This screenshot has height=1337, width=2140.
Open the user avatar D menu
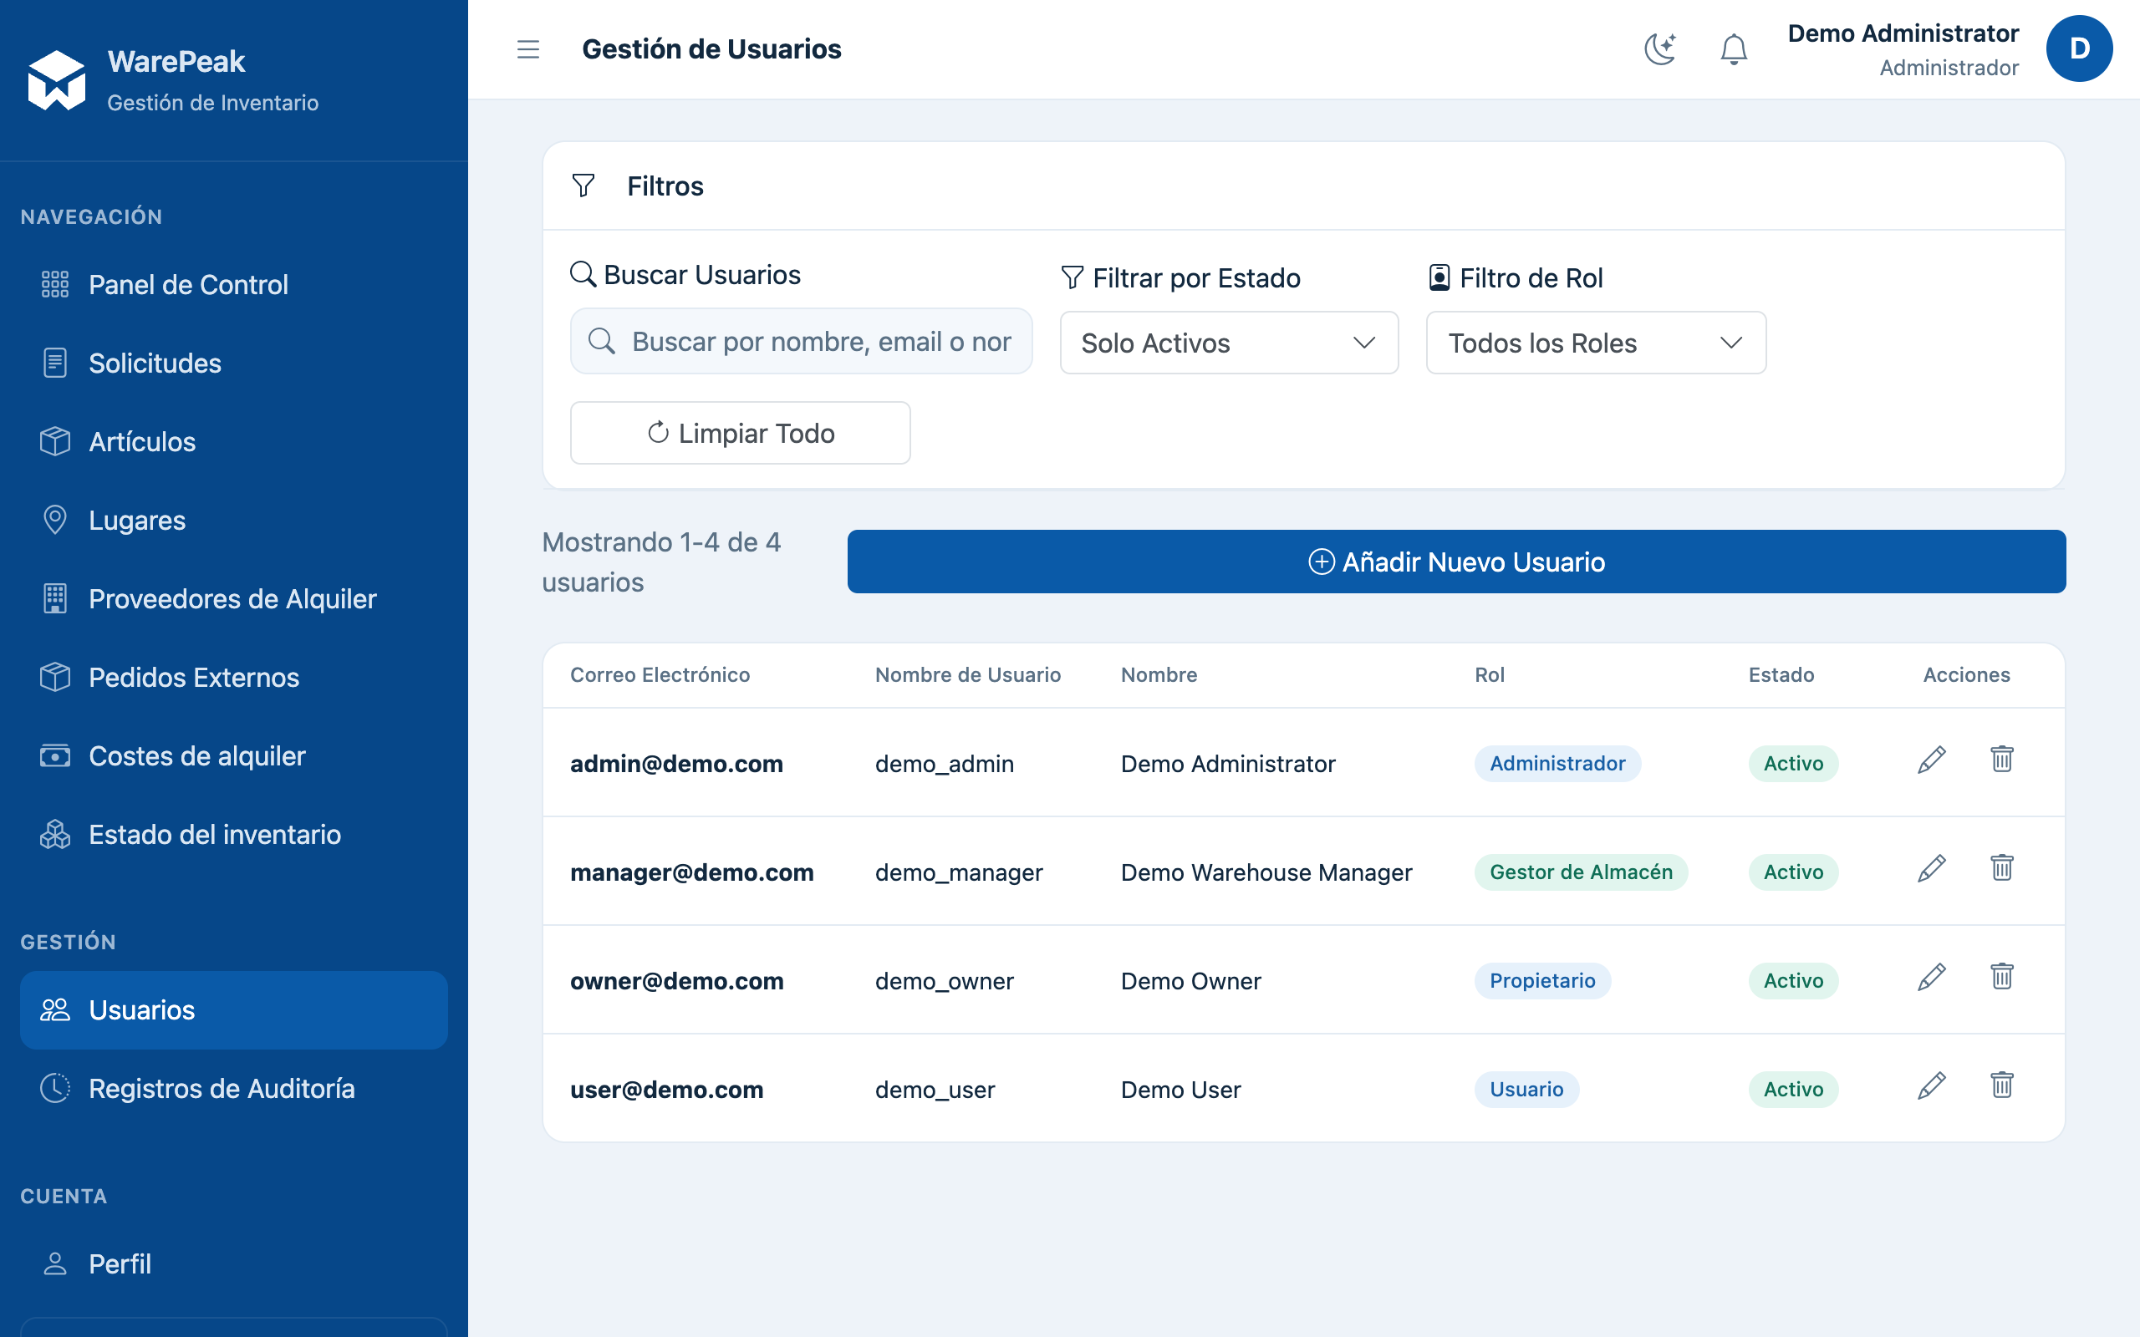(2078, 48)
